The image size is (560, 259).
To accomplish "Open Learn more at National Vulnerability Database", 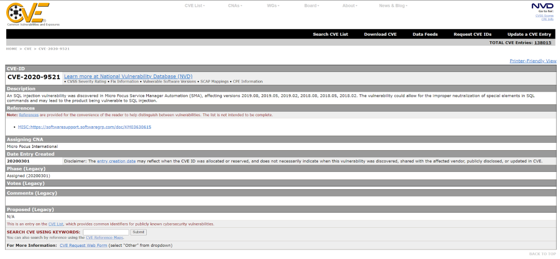I will [128, 76].
